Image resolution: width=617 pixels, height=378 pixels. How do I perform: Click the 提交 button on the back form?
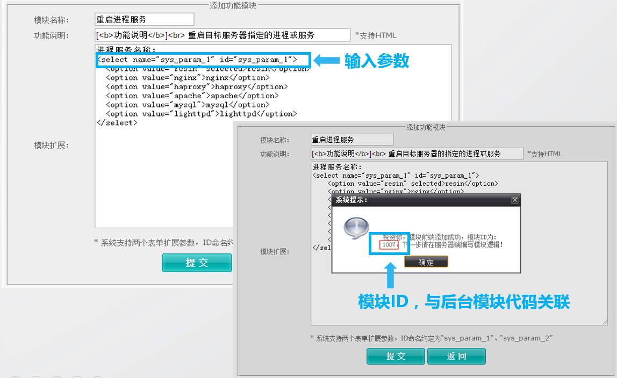396,356
